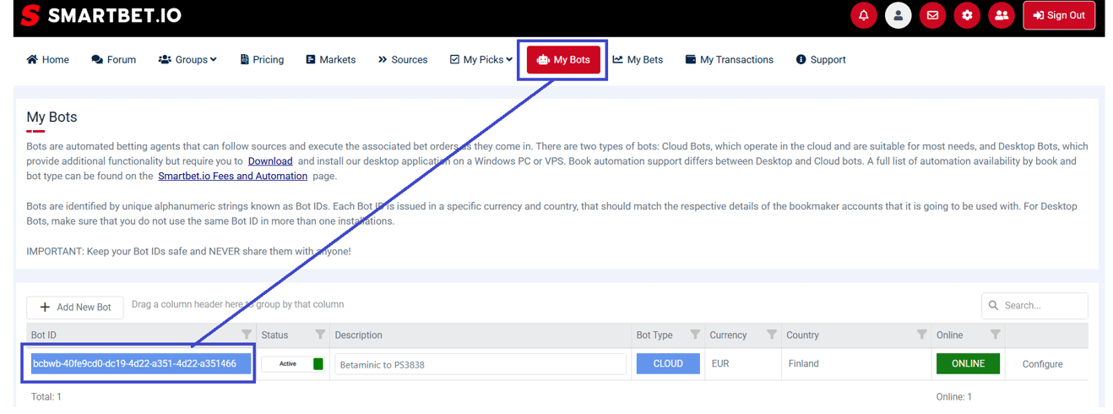This screenshot has height=414, width=1113.
Task: Open the My Bets page
Action: tap(638, 60)
